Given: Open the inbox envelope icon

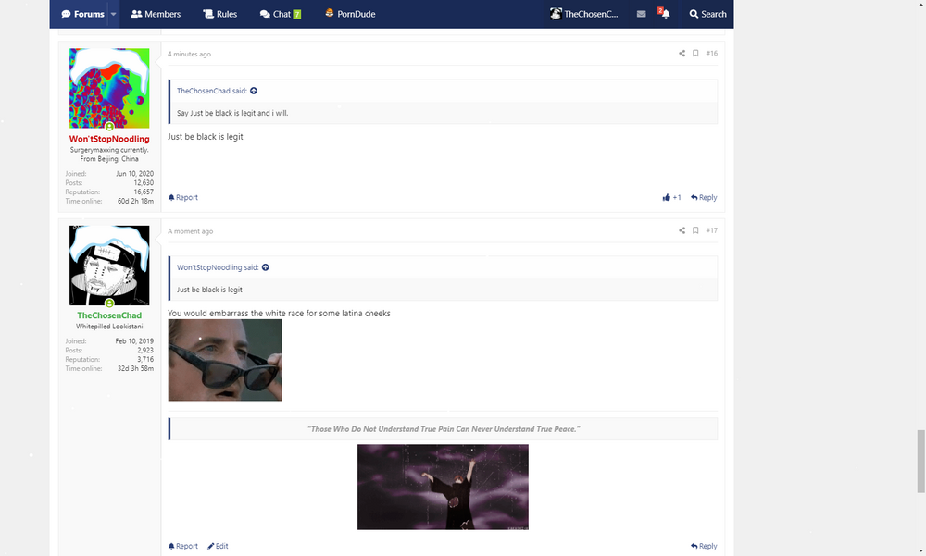Looking at the screenshot, I should (x=642, y=14).
